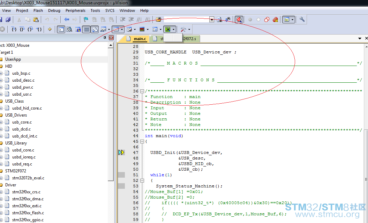Click the Watch windows icon

(103, 29)
